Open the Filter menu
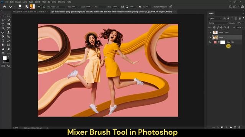245x137 pixels. click(x=44, y=2)
